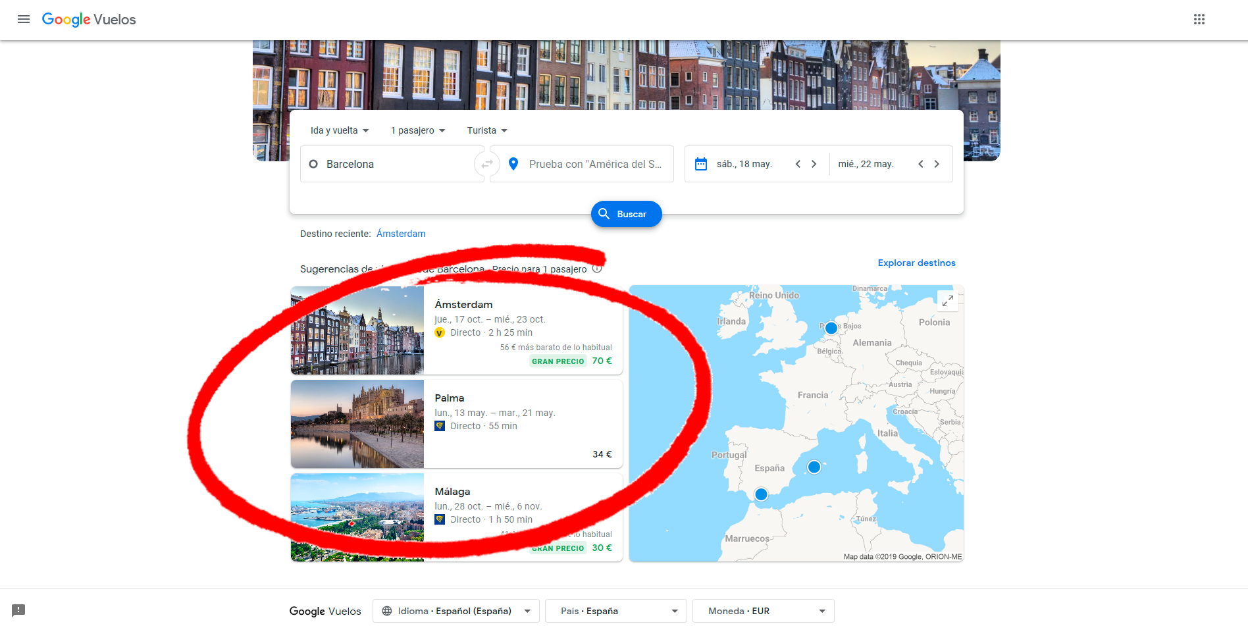Select the Ámsterdam flight suggestion title

tap(463, 305)
